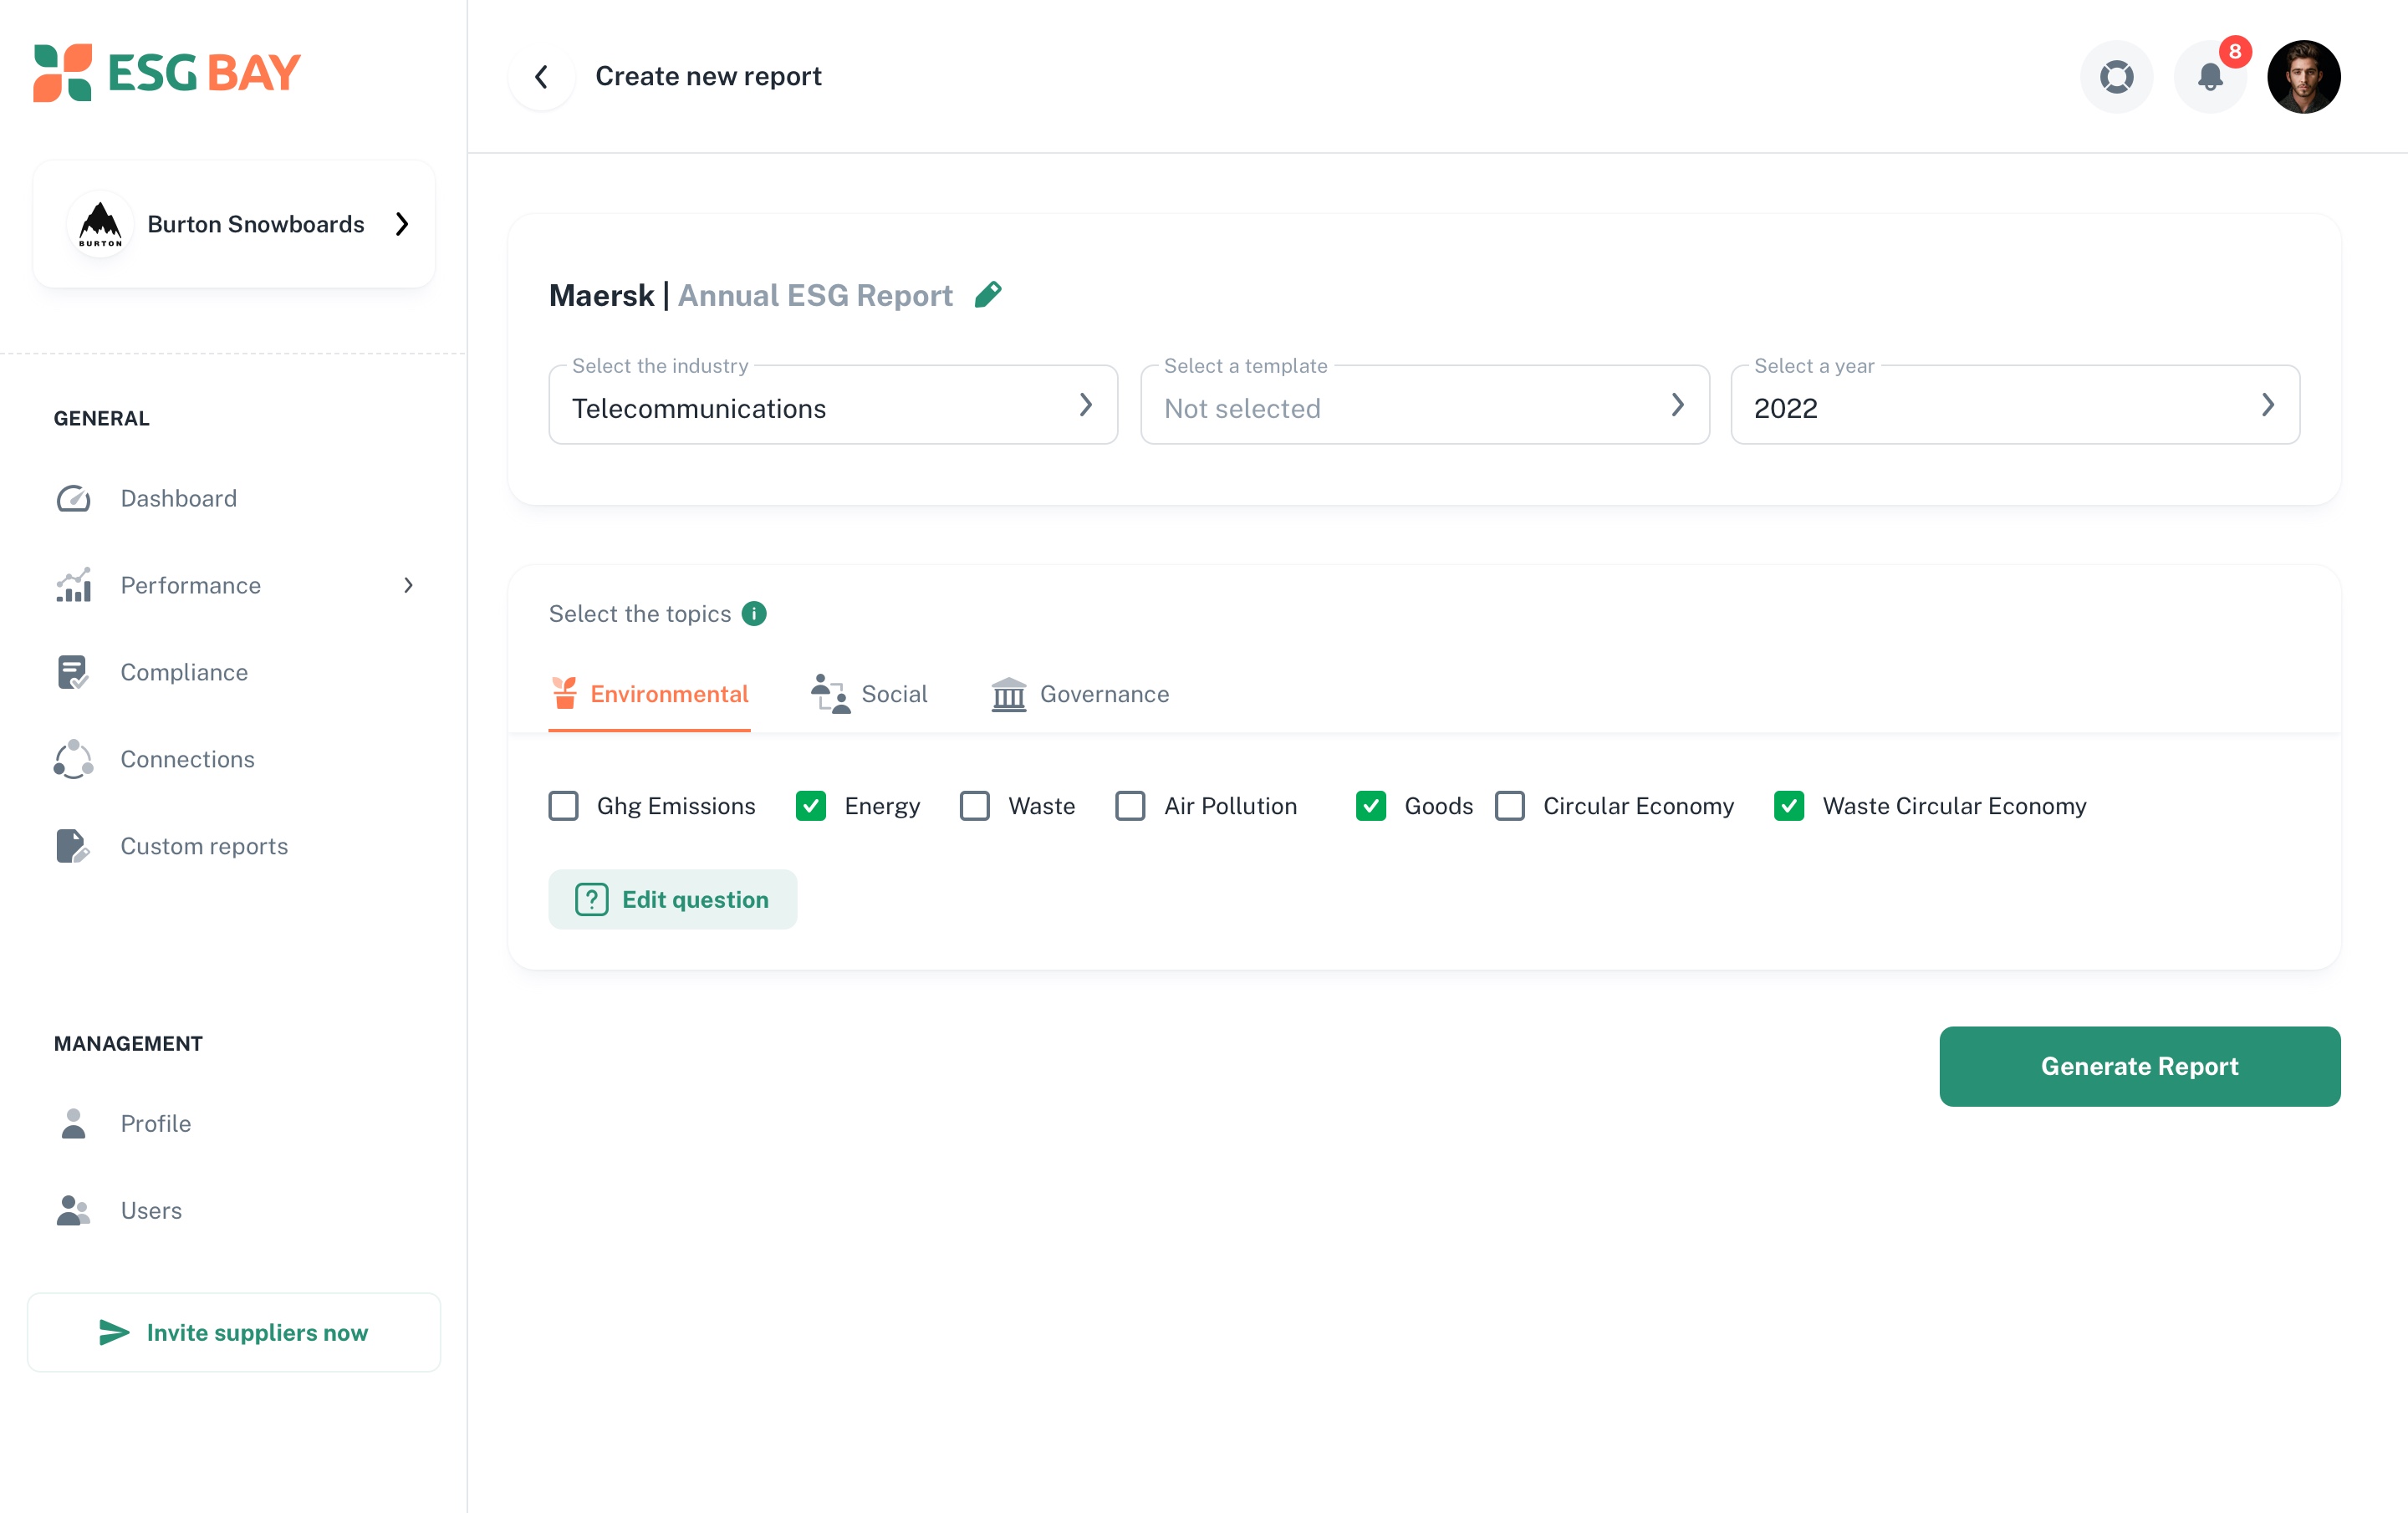This screenshot has width=2408, height=1513.
Task: Disable the Waste Circular Economy checkbox
Action: coord(1788,805)
